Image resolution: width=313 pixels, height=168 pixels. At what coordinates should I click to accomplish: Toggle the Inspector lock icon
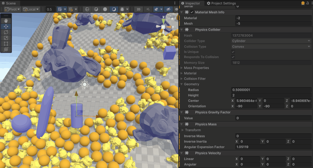coord(307,3)
